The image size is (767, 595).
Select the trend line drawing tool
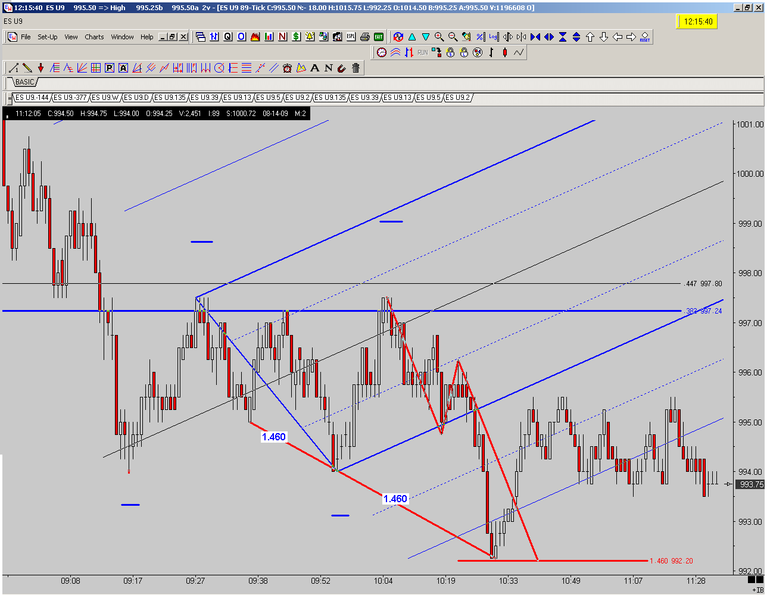click(14, 68)
